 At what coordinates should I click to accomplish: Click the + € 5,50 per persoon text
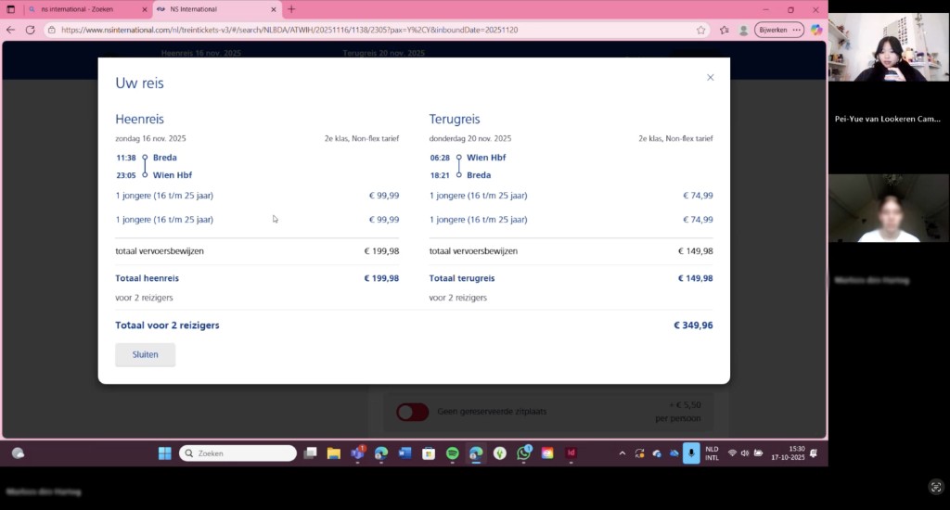click(x=678, y=412)
